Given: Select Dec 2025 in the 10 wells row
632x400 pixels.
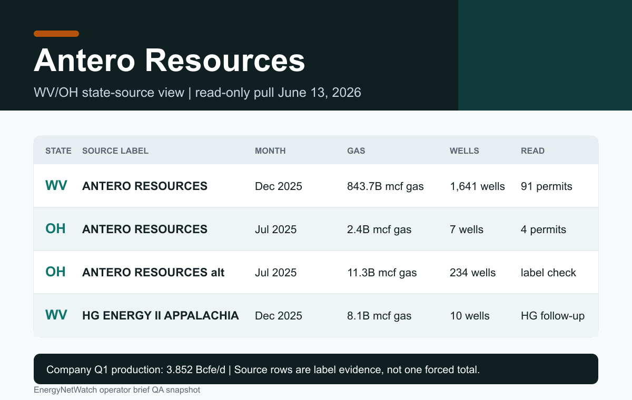Looking at the screenshot, I should tap(279, 316).
